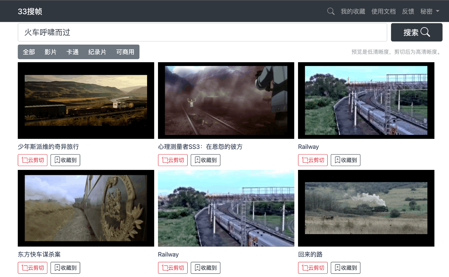Focus the search box containing 火车呼啸而过
The image size is (449, 277).
tap(202, 33)
